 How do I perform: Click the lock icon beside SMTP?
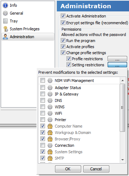click(50, 158)
